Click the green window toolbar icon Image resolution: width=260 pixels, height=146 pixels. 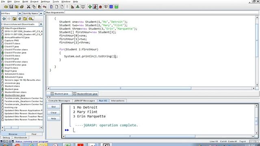click(x=117, y=7)
